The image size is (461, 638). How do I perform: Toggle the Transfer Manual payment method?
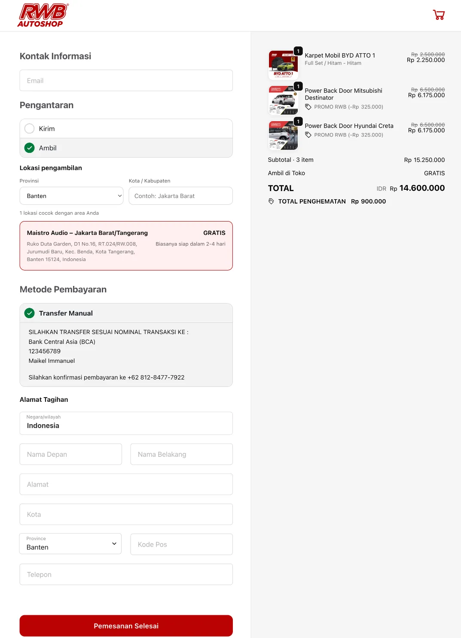(126, 313)
